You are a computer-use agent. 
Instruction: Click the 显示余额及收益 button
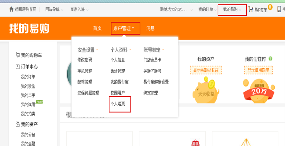pyautogui.click(x=206, y=70)
